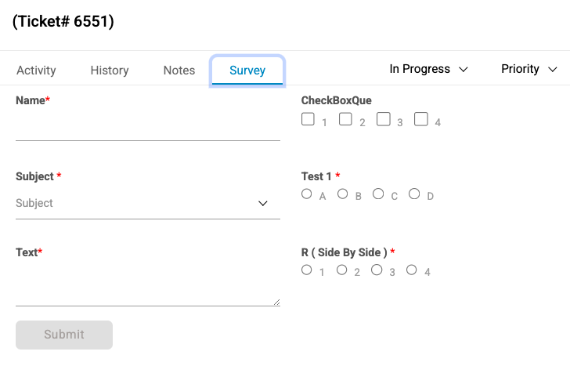Check CheckBoxQue option 2
570x384 pixels.
coord(345,120)
